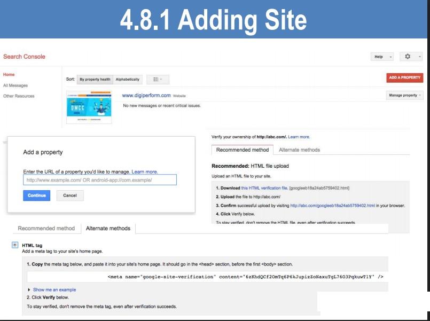Select the HTML tag radio button
The image size is (430, 321).
click(15, 245)
